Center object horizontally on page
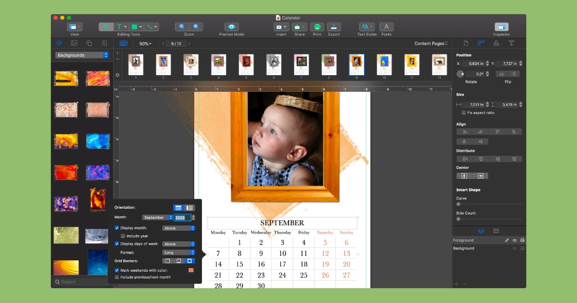This screenshot has width=577, height=303. click(x=464, y=176)
